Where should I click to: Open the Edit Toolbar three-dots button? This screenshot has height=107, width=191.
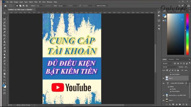(4, 80)
